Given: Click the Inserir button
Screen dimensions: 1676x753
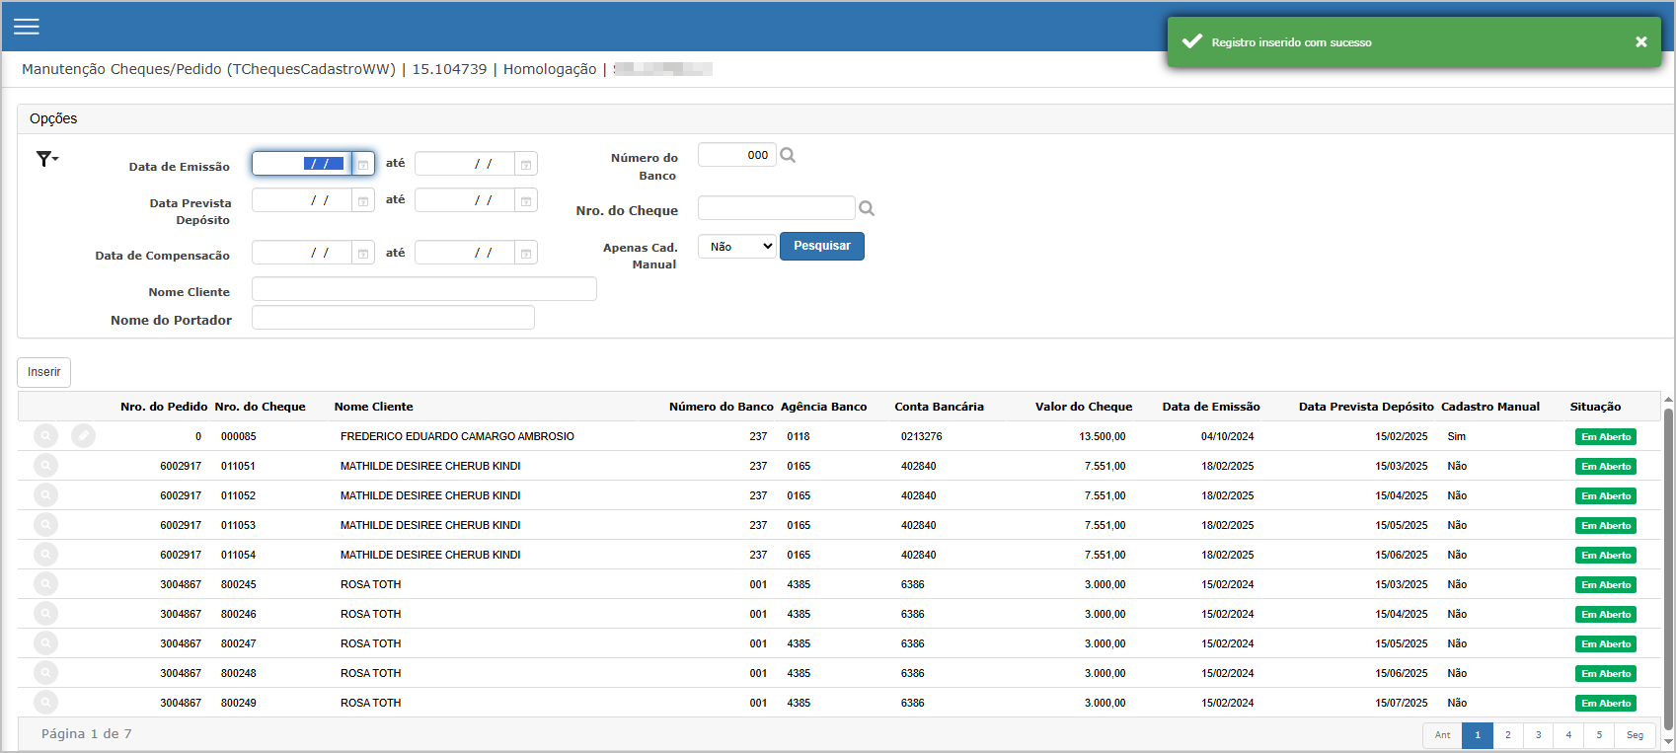Looking at the screenshot, I should (x=43, y=372).
